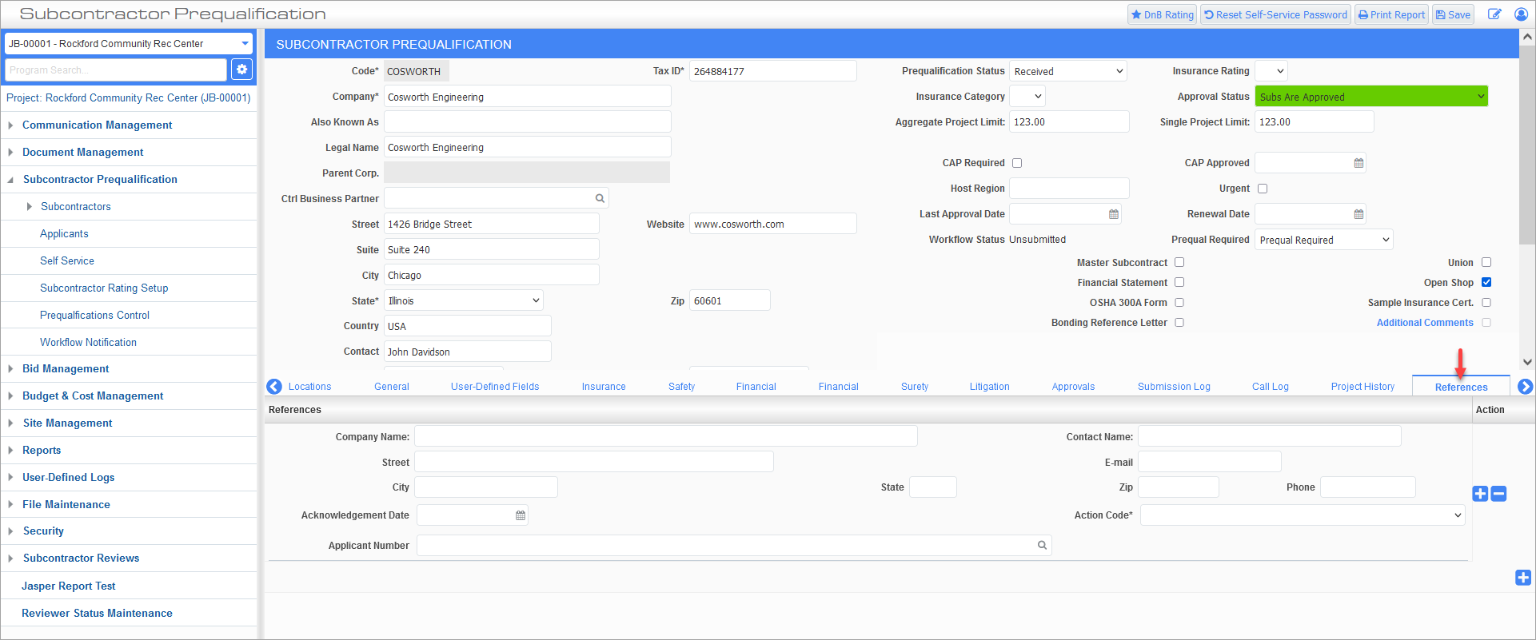
Task: Enable OSHA 300A Form checkbox
Action: (x=1179, y=302)
